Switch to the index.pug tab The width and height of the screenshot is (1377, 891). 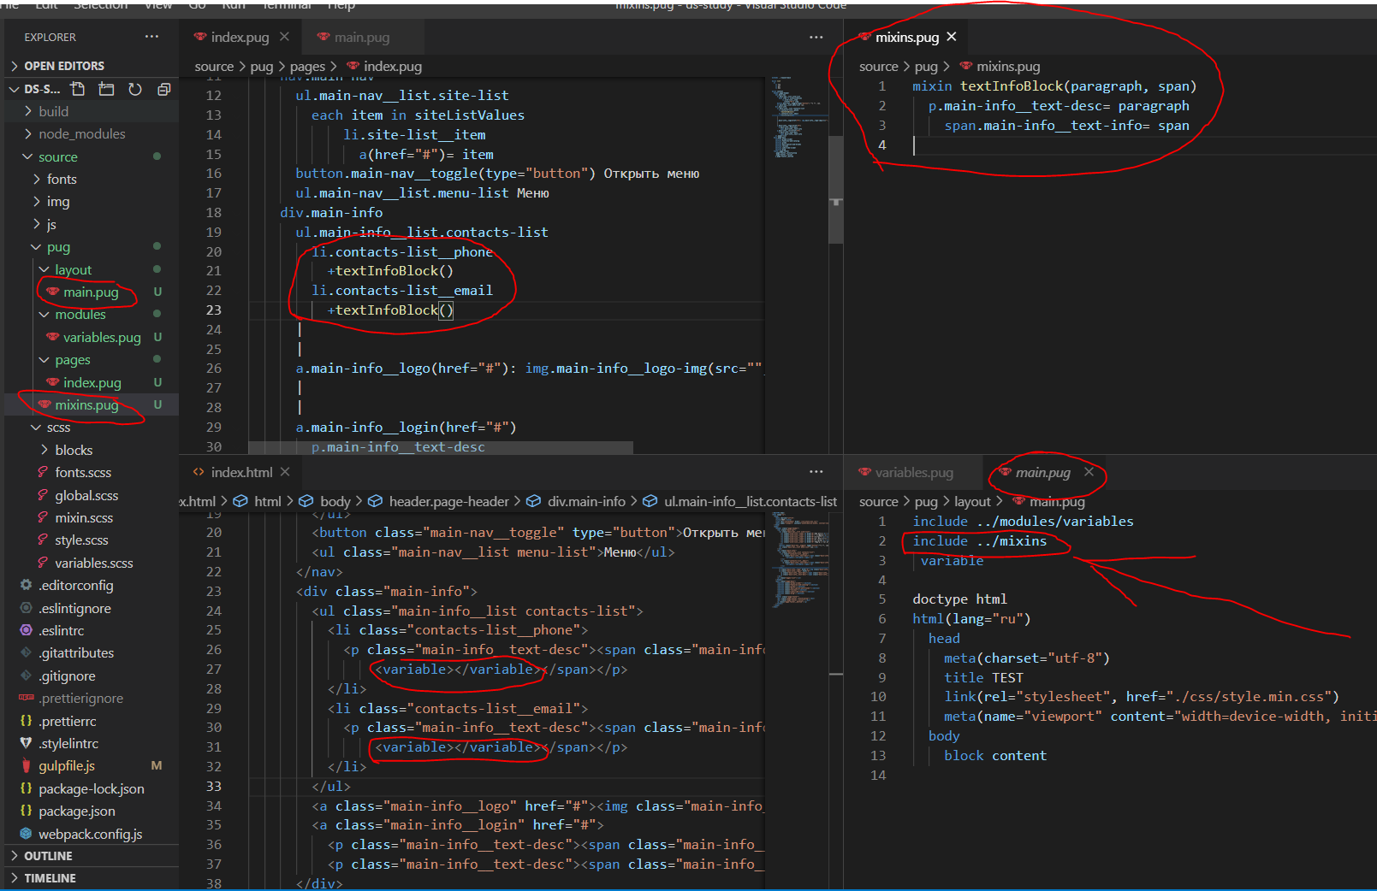click(240, 37)
